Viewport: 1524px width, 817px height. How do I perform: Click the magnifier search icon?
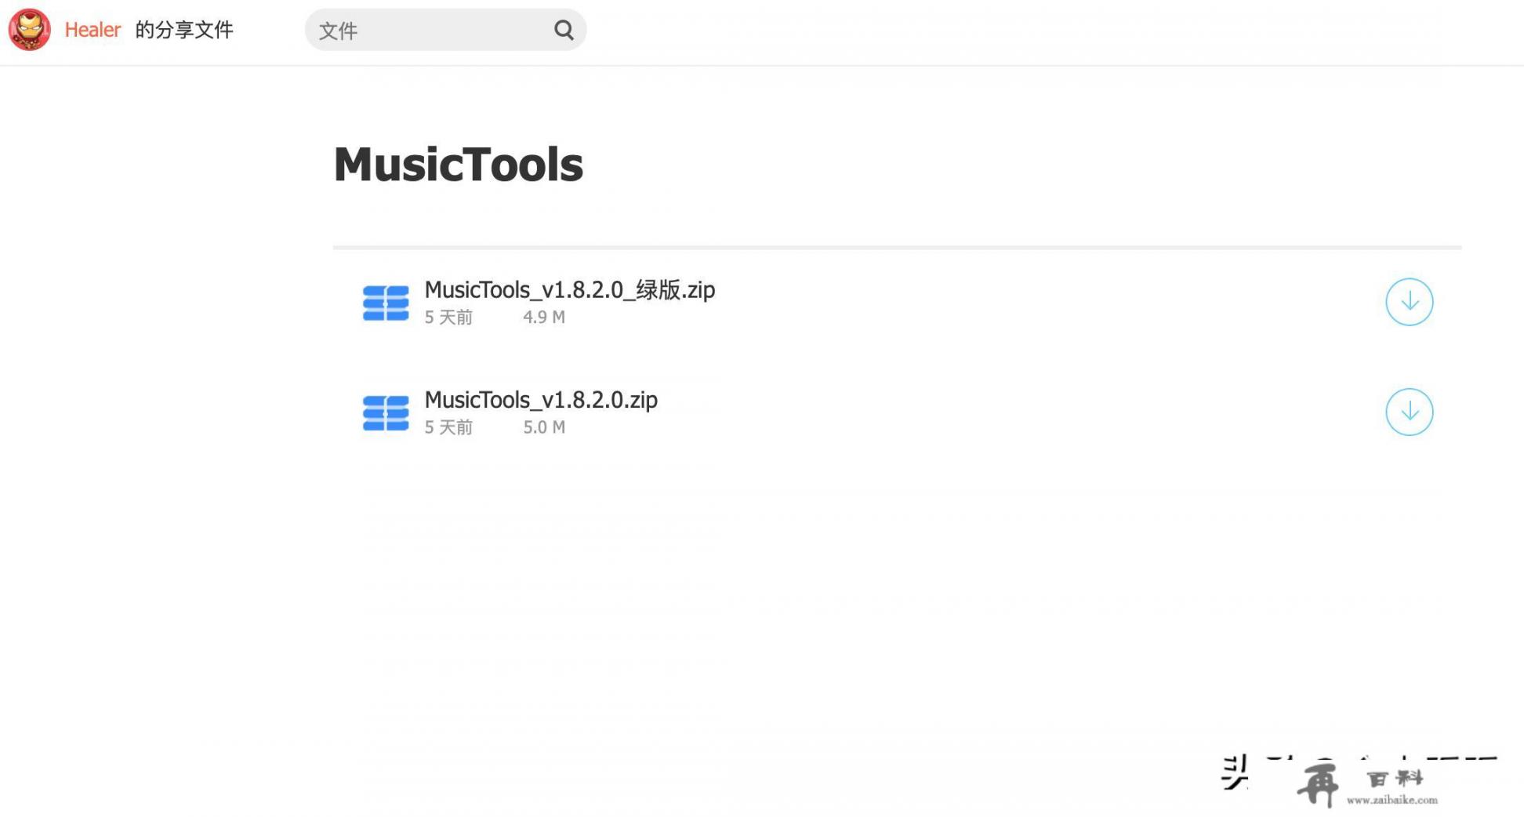point(564,30)
